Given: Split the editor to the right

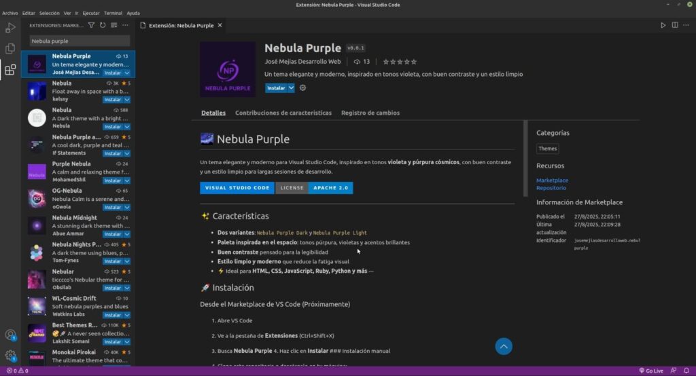Looking at the screenshot, I should (675, 25).
